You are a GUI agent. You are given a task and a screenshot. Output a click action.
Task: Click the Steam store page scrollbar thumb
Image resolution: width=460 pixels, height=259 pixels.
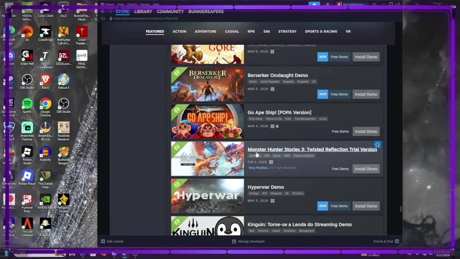[401, 209]
